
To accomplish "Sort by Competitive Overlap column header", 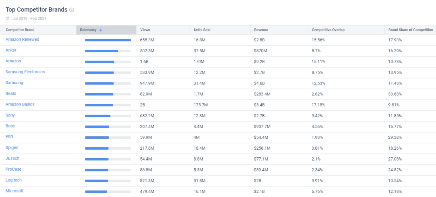I will [328, 30].
